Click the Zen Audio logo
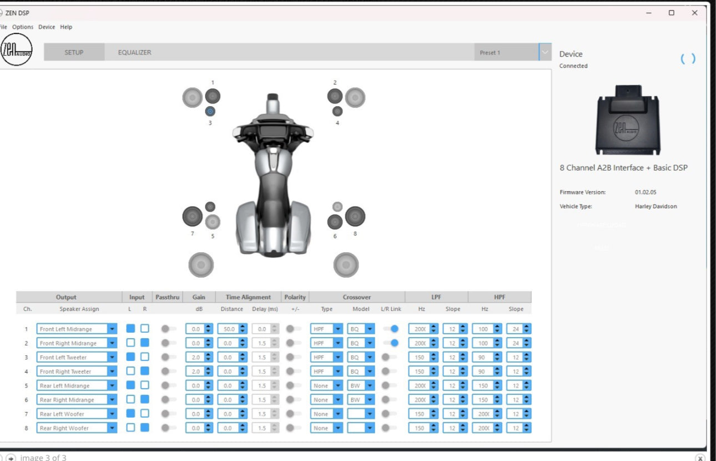 pos(17,50)
